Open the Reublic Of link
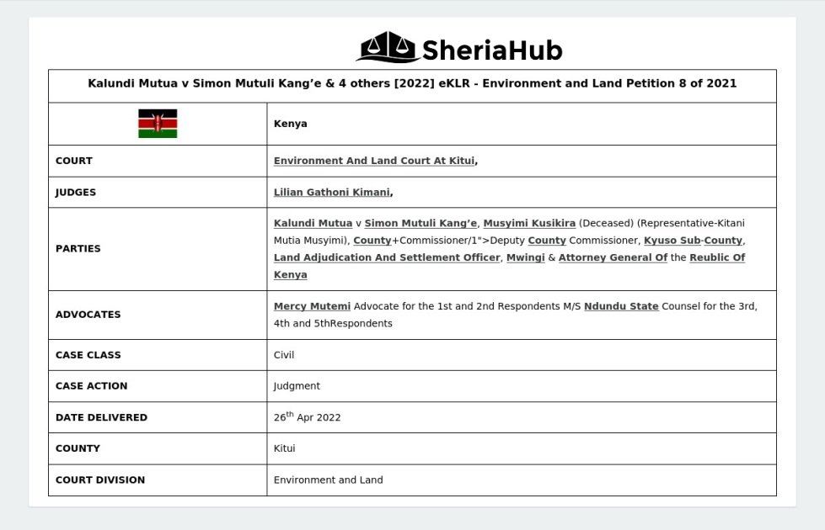This screenshot has width=825, height=530. coord(717,257)
